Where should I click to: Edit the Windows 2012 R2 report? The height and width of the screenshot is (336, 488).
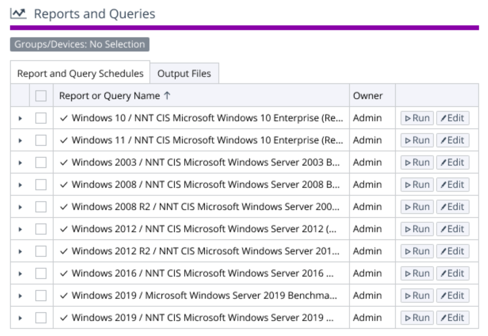click(x=453, y=251)
